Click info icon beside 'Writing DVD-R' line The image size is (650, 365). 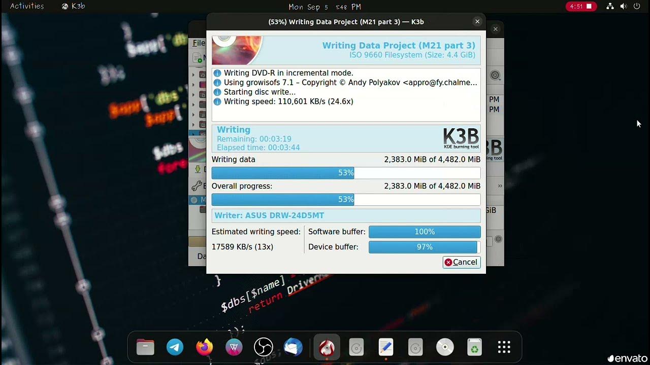(x=217, y=73)
